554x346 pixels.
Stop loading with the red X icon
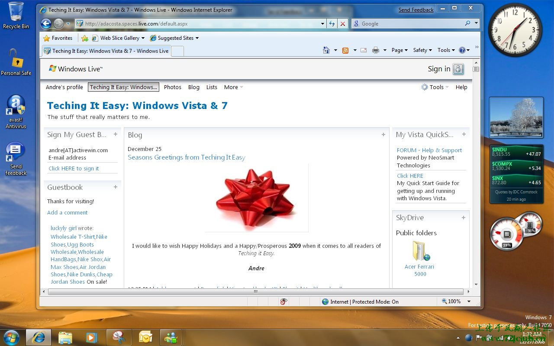pyautogui.click(x=343, y=24)
